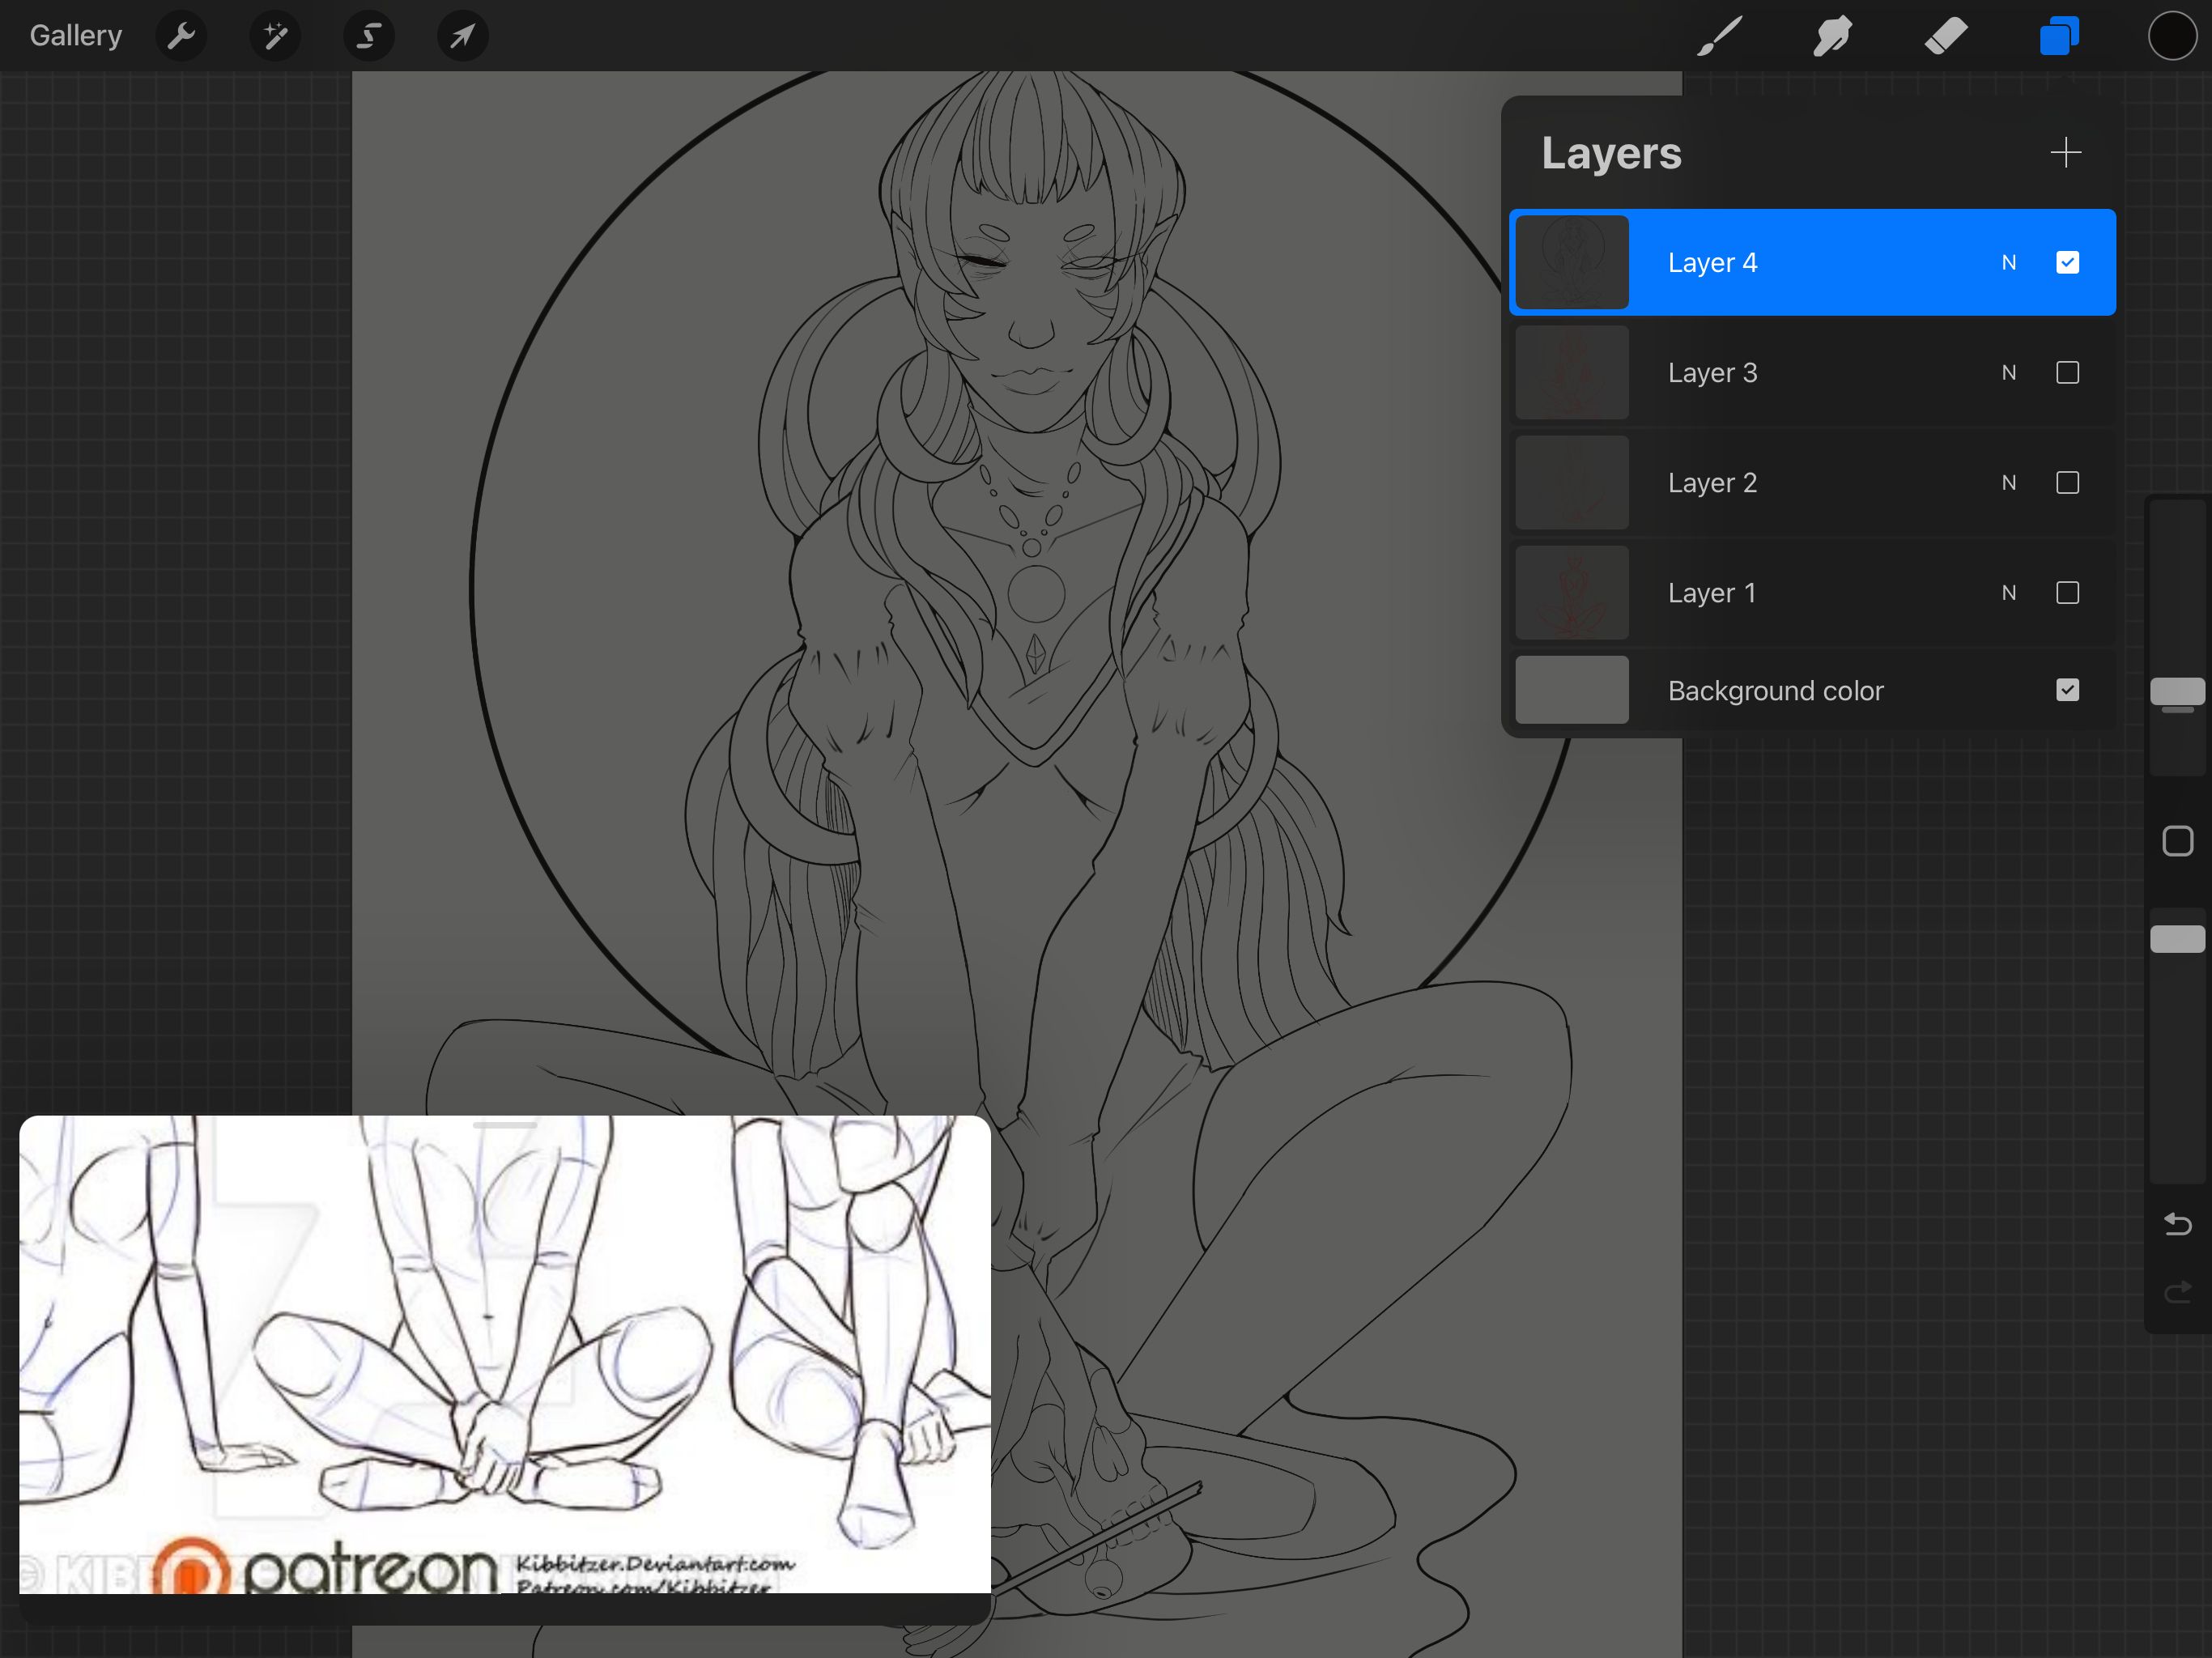Click the 'Layer 3' name text

(1712, 373)
